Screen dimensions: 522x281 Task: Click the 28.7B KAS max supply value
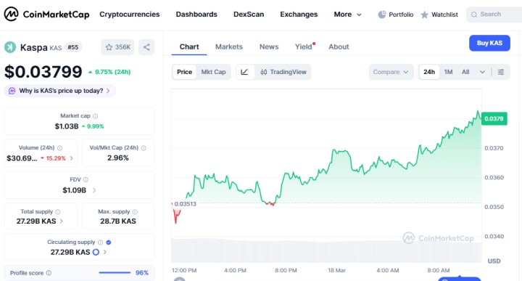click(118, 221)
